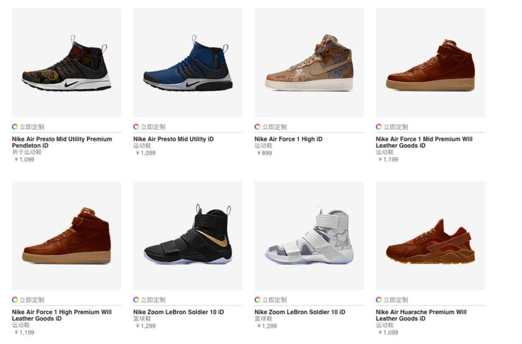The width and height of the screenshot is (522, 344).
Task: Click the color wheel icon under white LeBron Soldier 10
Action: click(257, 300)
